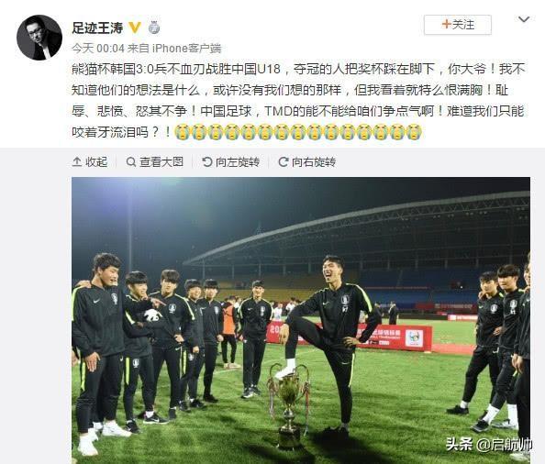
Task: Click the membership medal icon beside username
Action: click(x=154, y=28)
